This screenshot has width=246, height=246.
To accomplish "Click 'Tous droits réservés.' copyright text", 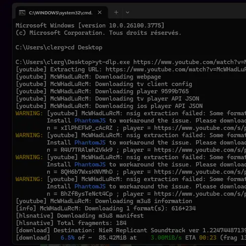I will tap(145, 33).
